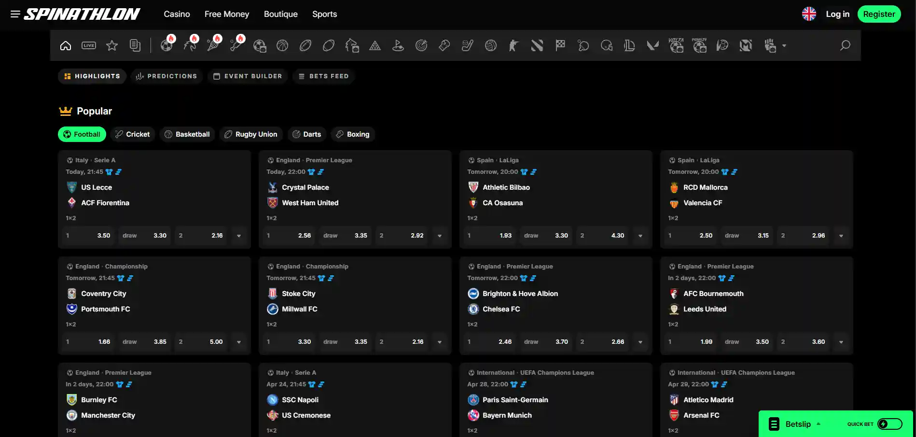Select the darts target icon in toolbar
Viewport: 916px width, 437px height.
coord(421,45)
